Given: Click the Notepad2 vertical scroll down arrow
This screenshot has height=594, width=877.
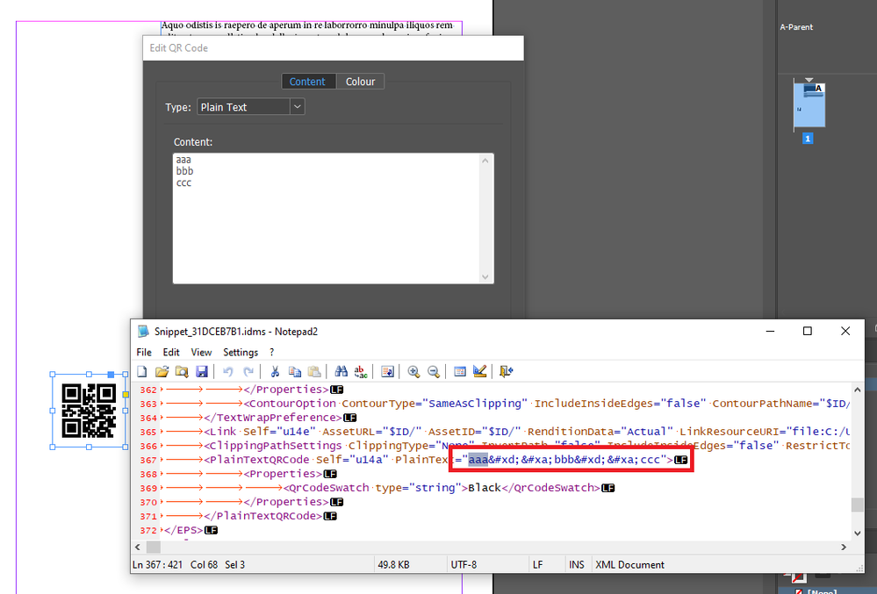Looking at the screenshot, I should (857, 533).
